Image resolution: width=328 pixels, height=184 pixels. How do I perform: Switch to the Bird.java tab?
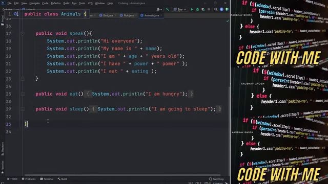(x=108, y=15)
